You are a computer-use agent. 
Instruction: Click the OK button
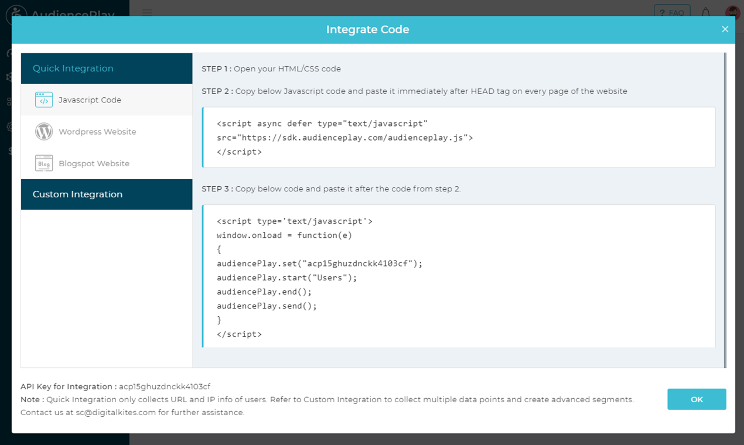tap(697, 399)
